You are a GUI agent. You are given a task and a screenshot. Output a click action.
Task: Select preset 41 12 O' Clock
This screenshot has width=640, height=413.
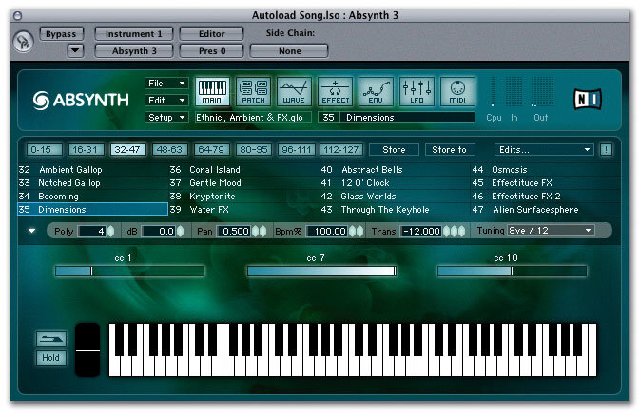coord(395,183)
